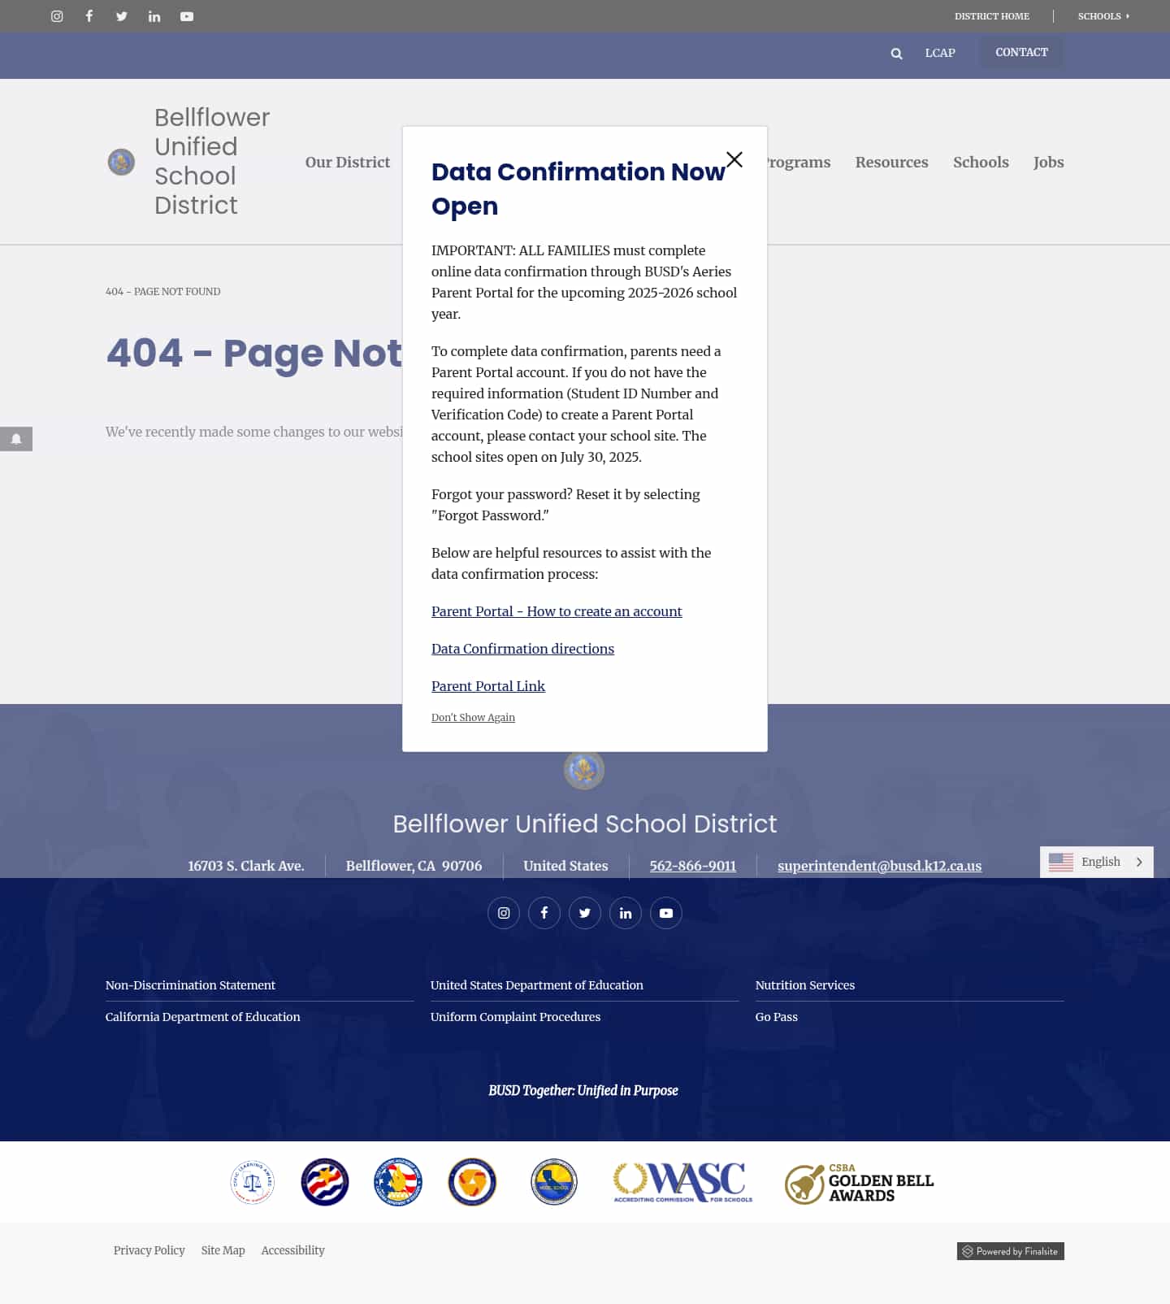Open the Our District menu

(x=348, y=162)
